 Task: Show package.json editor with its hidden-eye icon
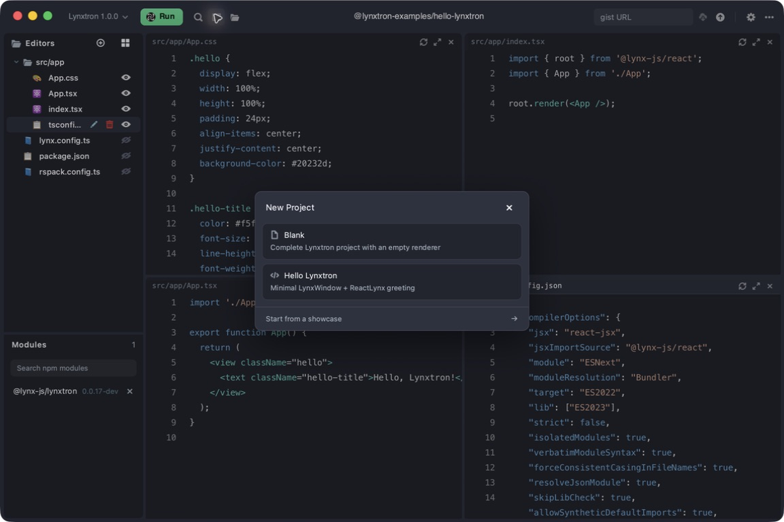tap(126, 156)
